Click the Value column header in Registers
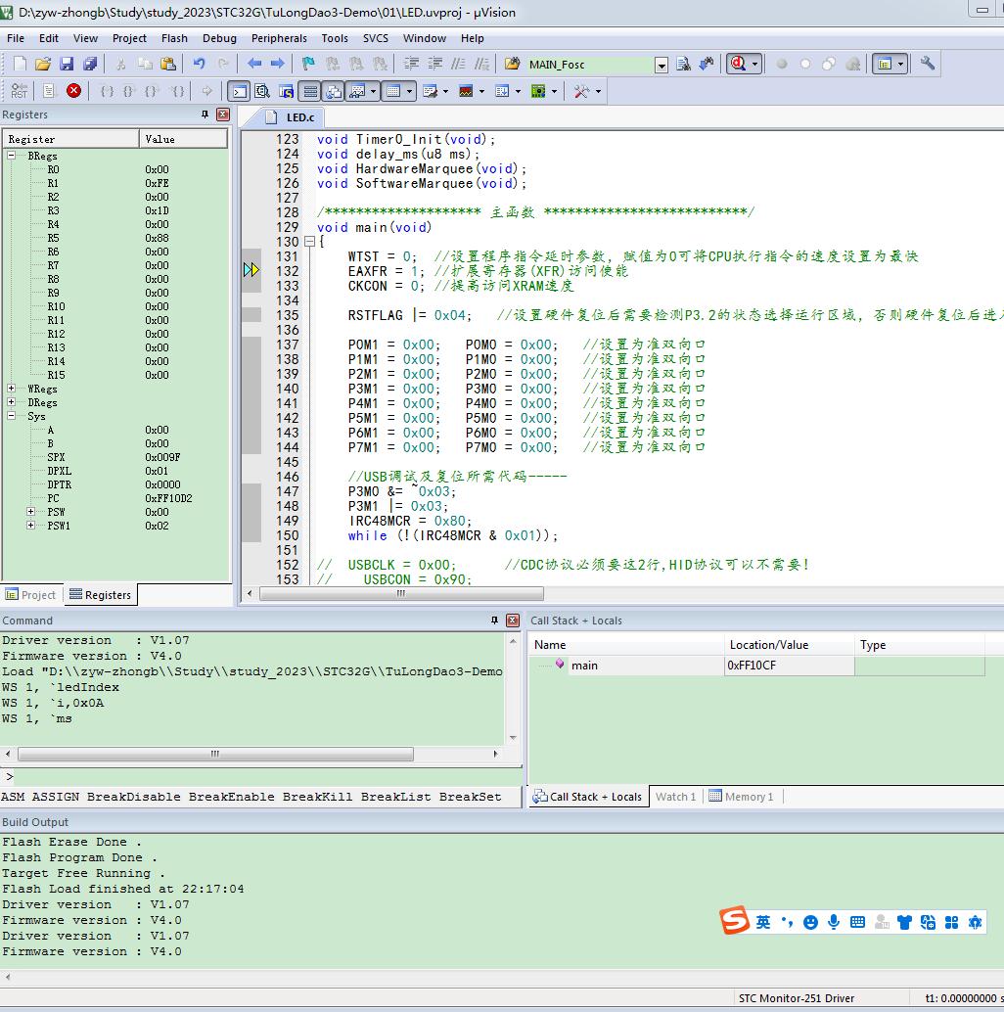The image size is (1004, 1012). [183, 139]
